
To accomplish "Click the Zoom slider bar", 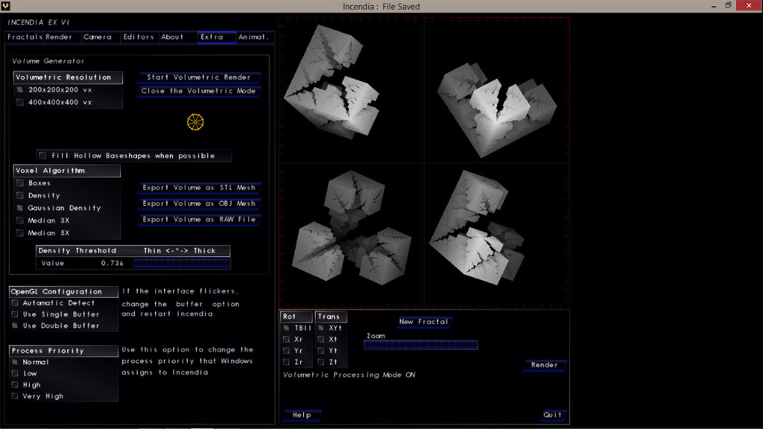I will (421, 346).
